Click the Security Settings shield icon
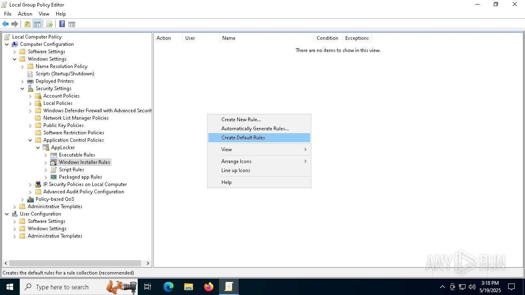The image size is (525, 295). tap(30, 88)
